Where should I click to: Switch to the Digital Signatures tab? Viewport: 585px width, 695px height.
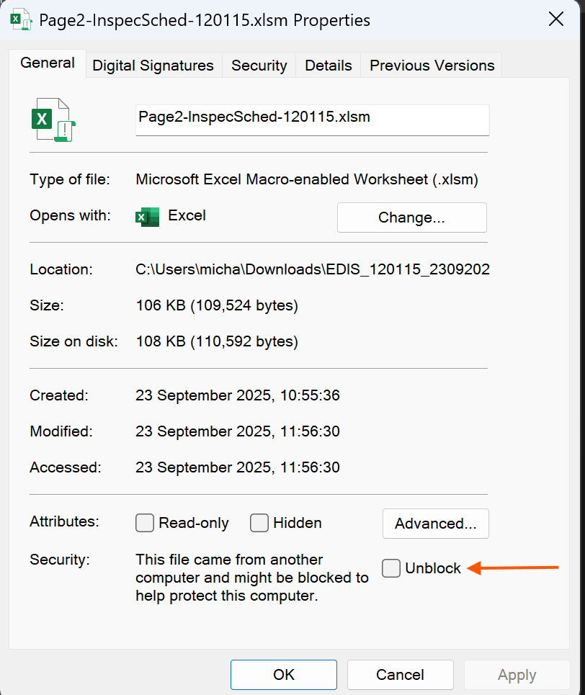click(153, 65)
